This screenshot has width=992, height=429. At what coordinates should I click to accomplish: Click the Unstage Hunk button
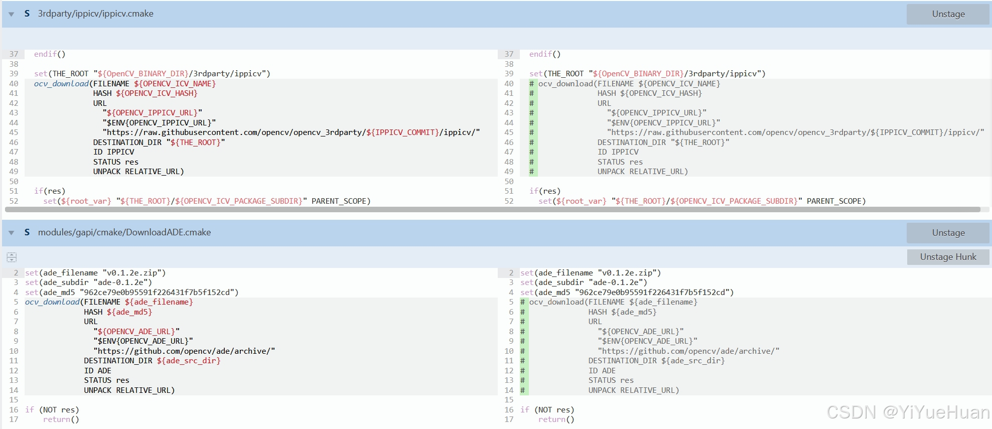point(948,257)
